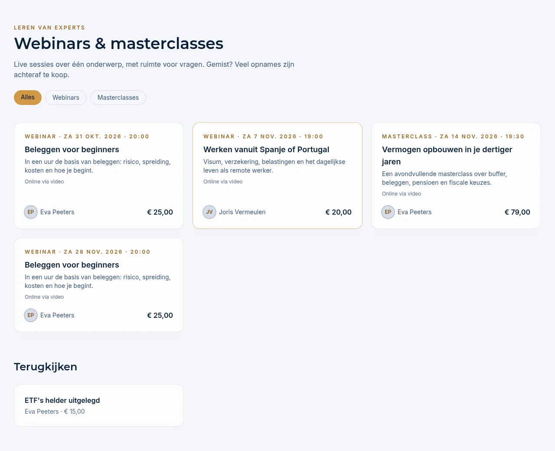555x451 pixels.
Task: Filter by Webinars
Action: 66,98
